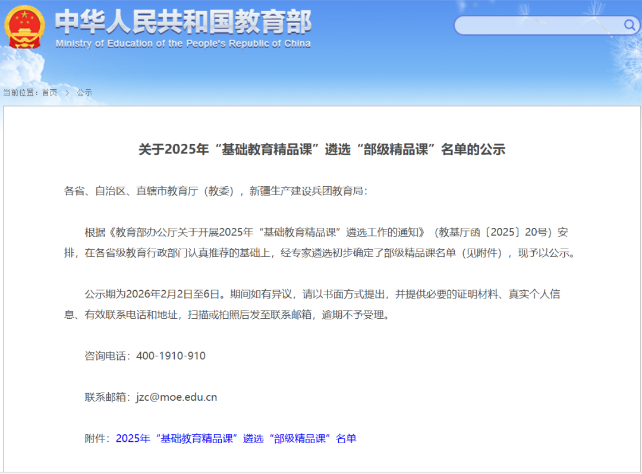Click the phone number 400-1910-910
This screenshot has height=474, width=642.
171,356
